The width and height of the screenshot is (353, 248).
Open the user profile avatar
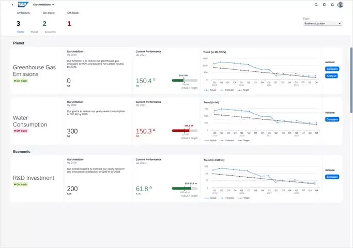(x=341, y=5)
